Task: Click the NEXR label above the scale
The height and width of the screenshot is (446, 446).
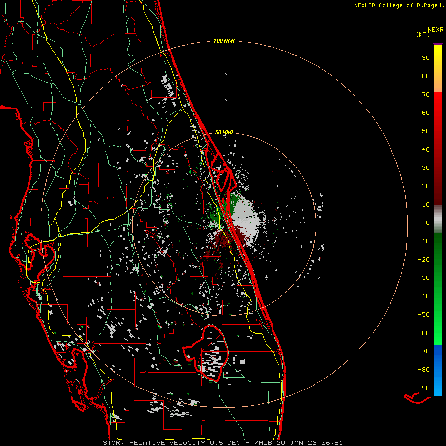Action: pos(435,29)
